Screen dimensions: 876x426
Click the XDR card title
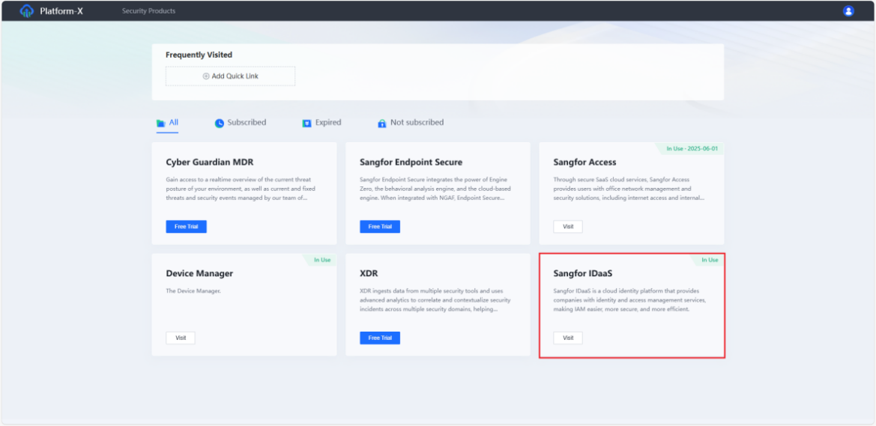pyautogui.click(x=369, y=273)
